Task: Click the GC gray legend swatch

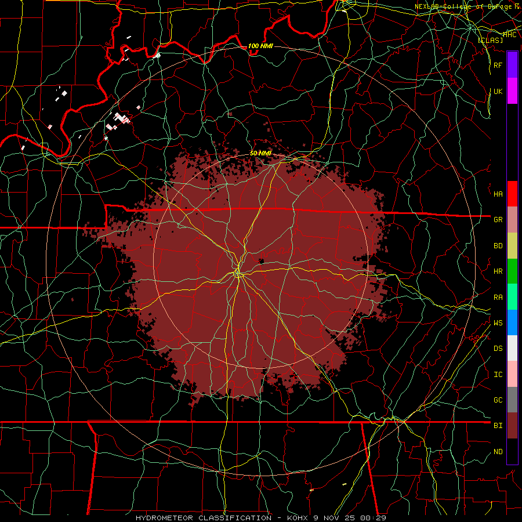Action: point(512,400)
